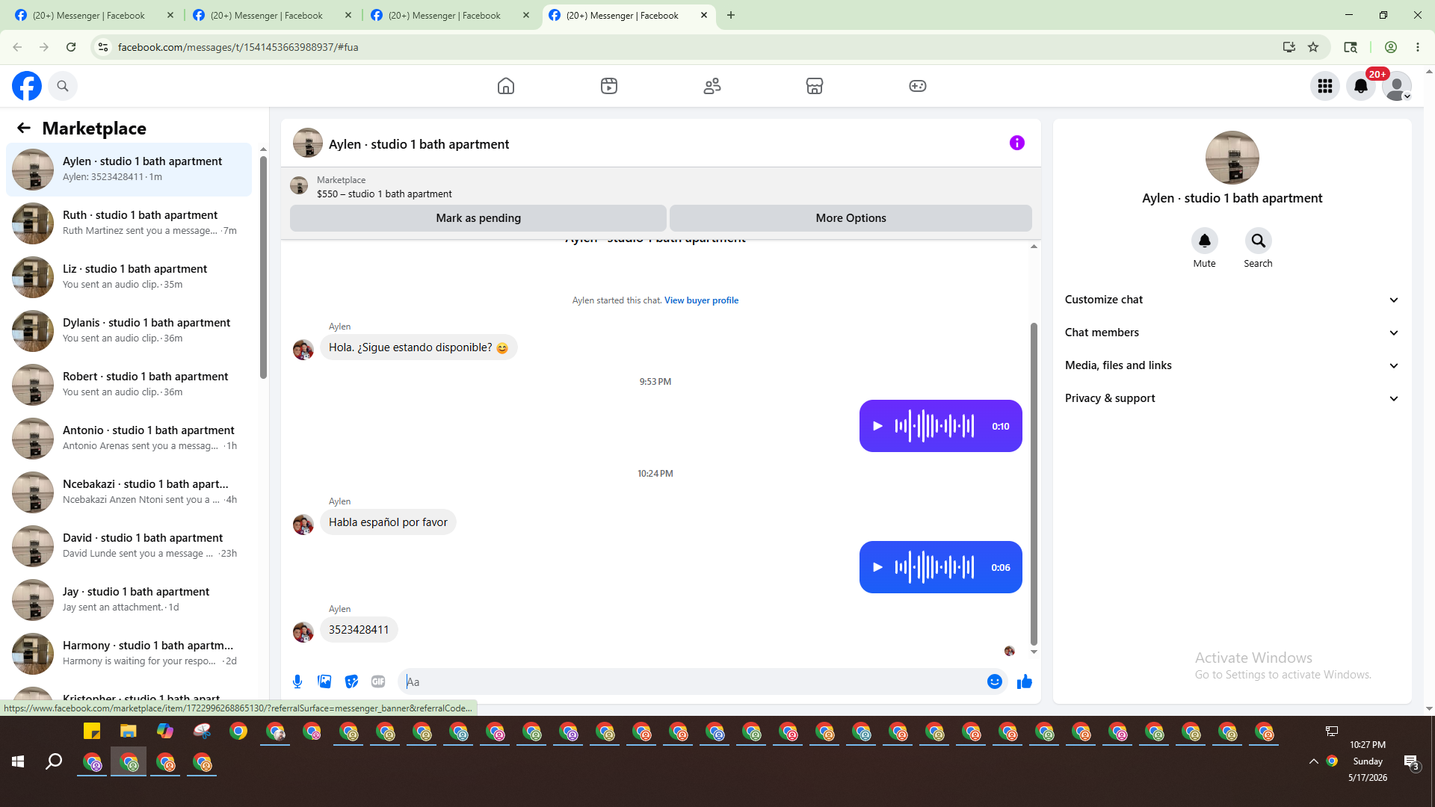Bookmark this page with the star icon
This screenshot has height=807, width=1435.
(x=1313, y=47)
